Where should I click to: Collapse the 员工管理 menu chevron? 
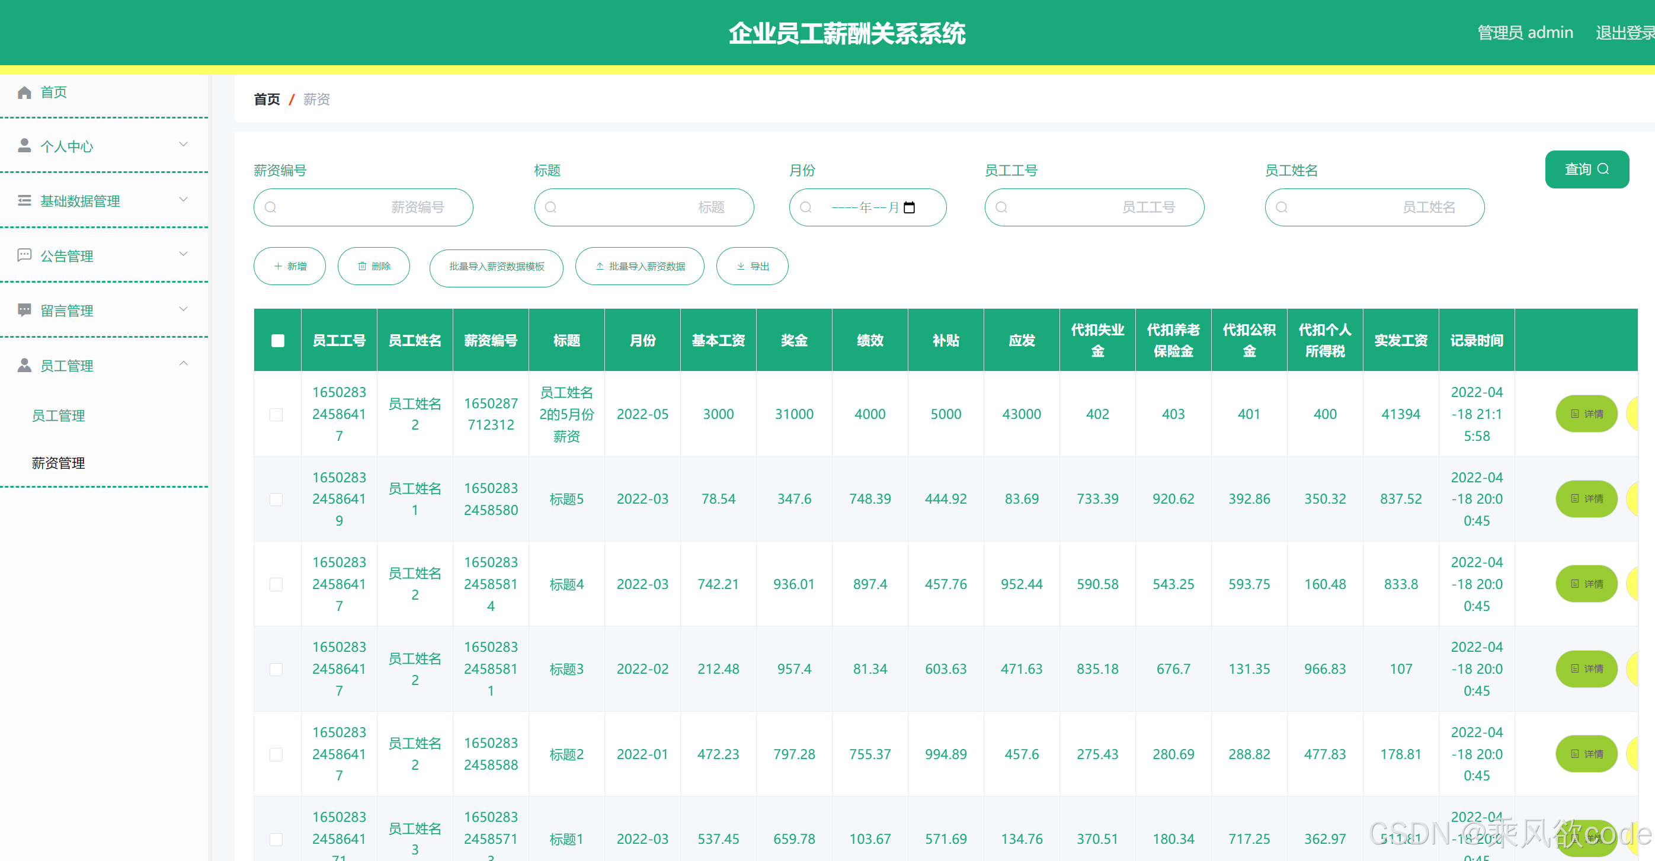[183, 364]
